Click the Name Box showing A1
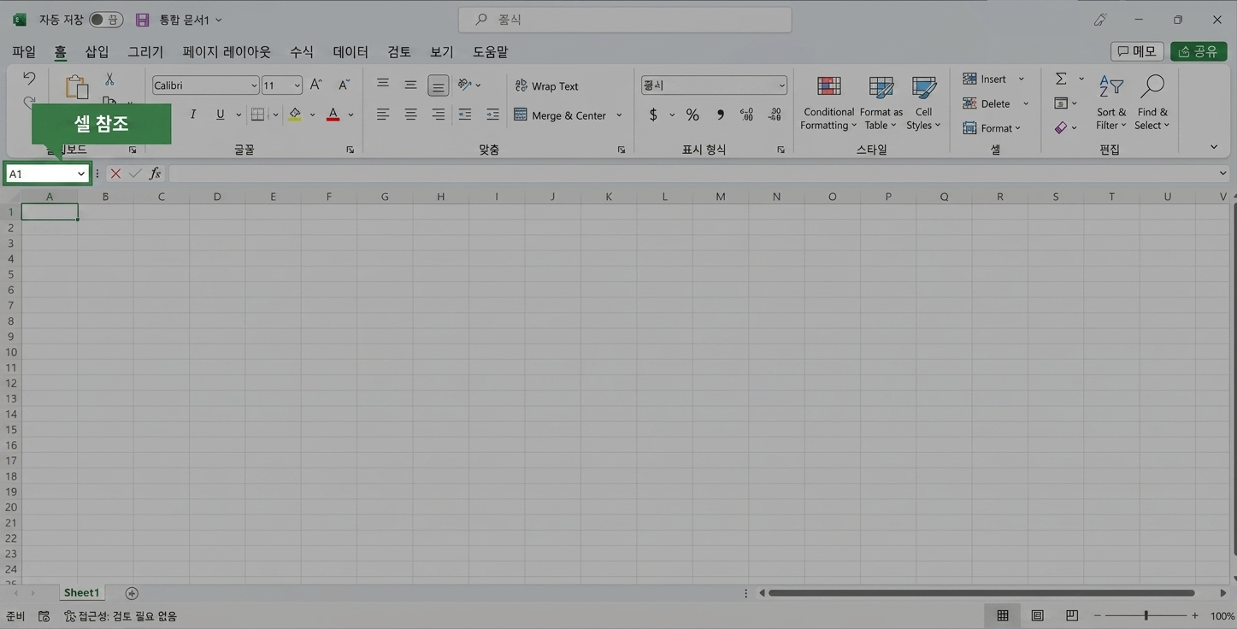Image resolution: width=1237 pixels, height=629 pixels. coord(47,173)
